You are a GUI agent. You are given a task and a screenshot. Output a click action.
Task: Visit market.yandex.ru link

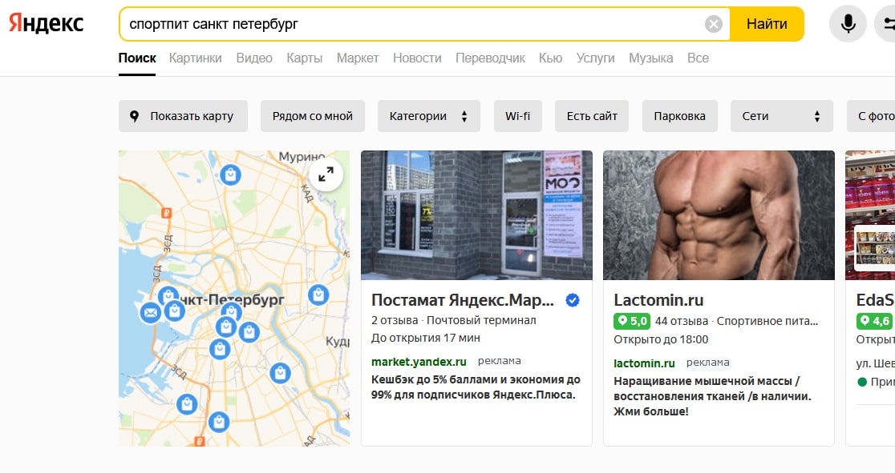(x=419, y=362)
